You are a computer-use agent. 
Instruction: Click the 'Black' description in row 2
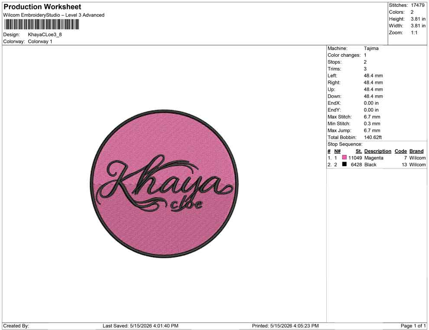[370, 165]
